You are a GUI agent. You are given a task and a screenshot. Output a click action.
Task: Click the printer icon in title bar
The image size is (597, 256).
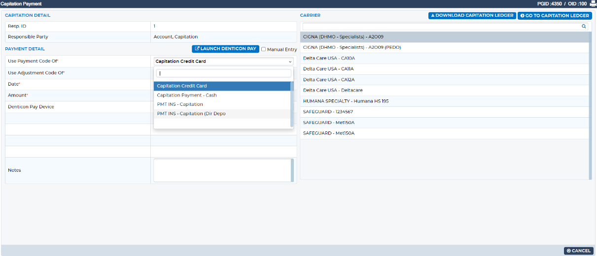click(x=593, y=3)
